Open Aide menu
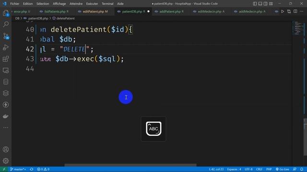 pos(120,4)
